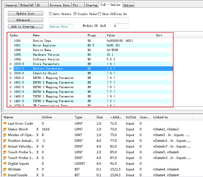
Task: Uncheck the Single Update checkbox
Action: click(75, 14)
